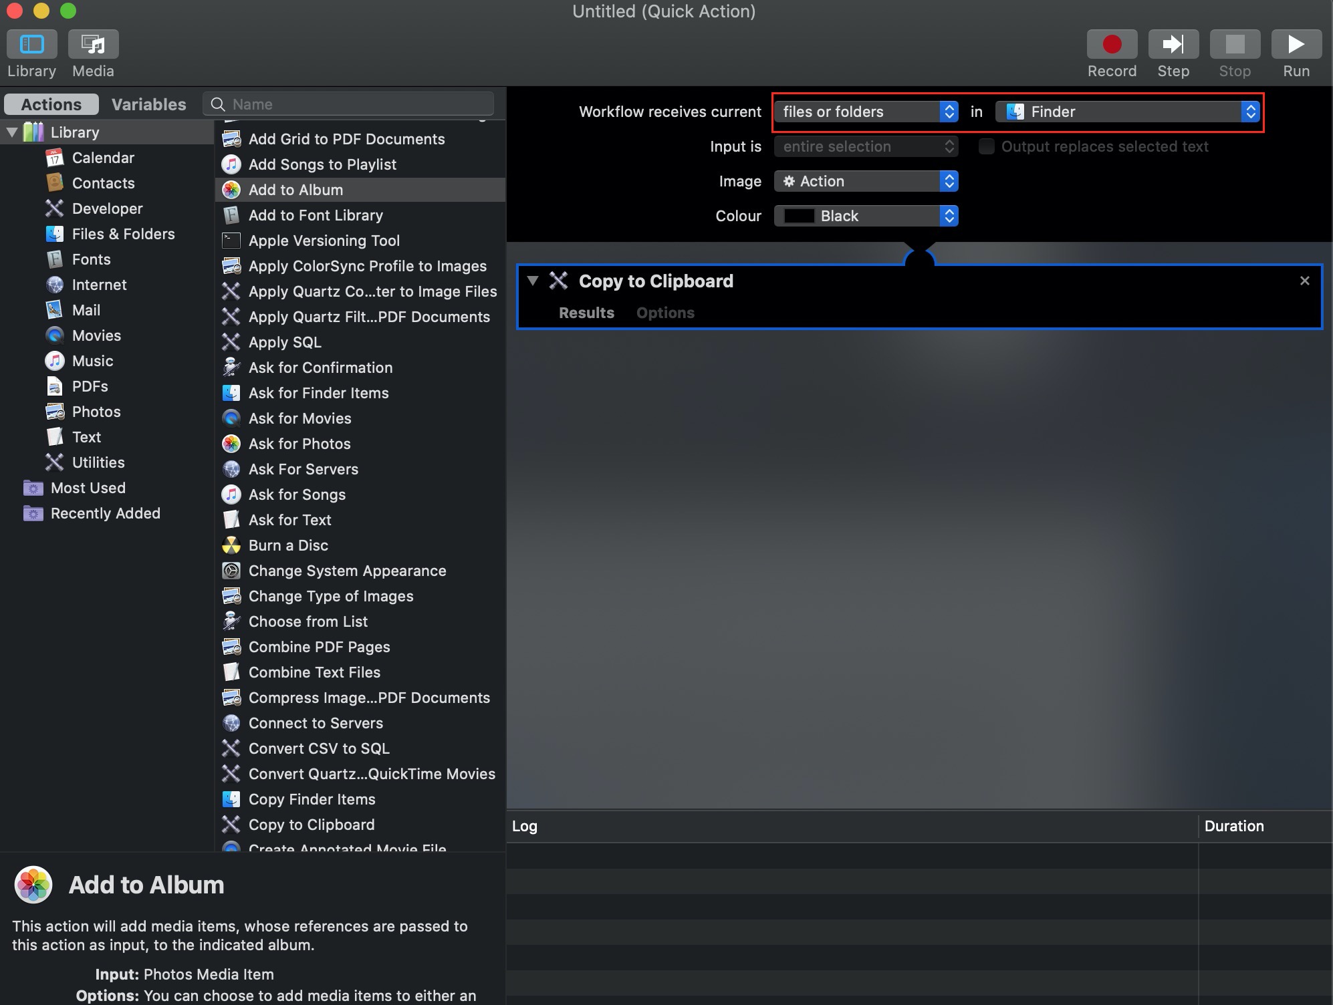
Task: Open the files or folders dropdown
Action: click(866, 112)
